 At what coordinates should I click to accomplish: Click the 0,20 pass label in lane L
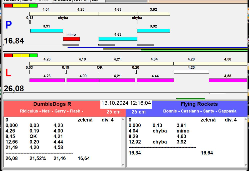coord(136,67)
